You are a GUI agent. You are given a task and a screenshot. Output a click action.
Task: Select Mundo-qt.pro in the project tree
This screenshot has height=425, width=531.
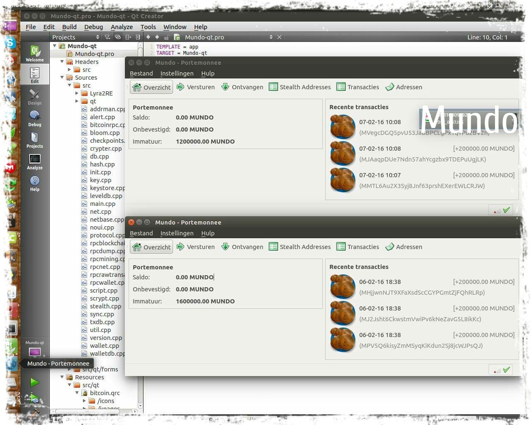coord(95,54)
